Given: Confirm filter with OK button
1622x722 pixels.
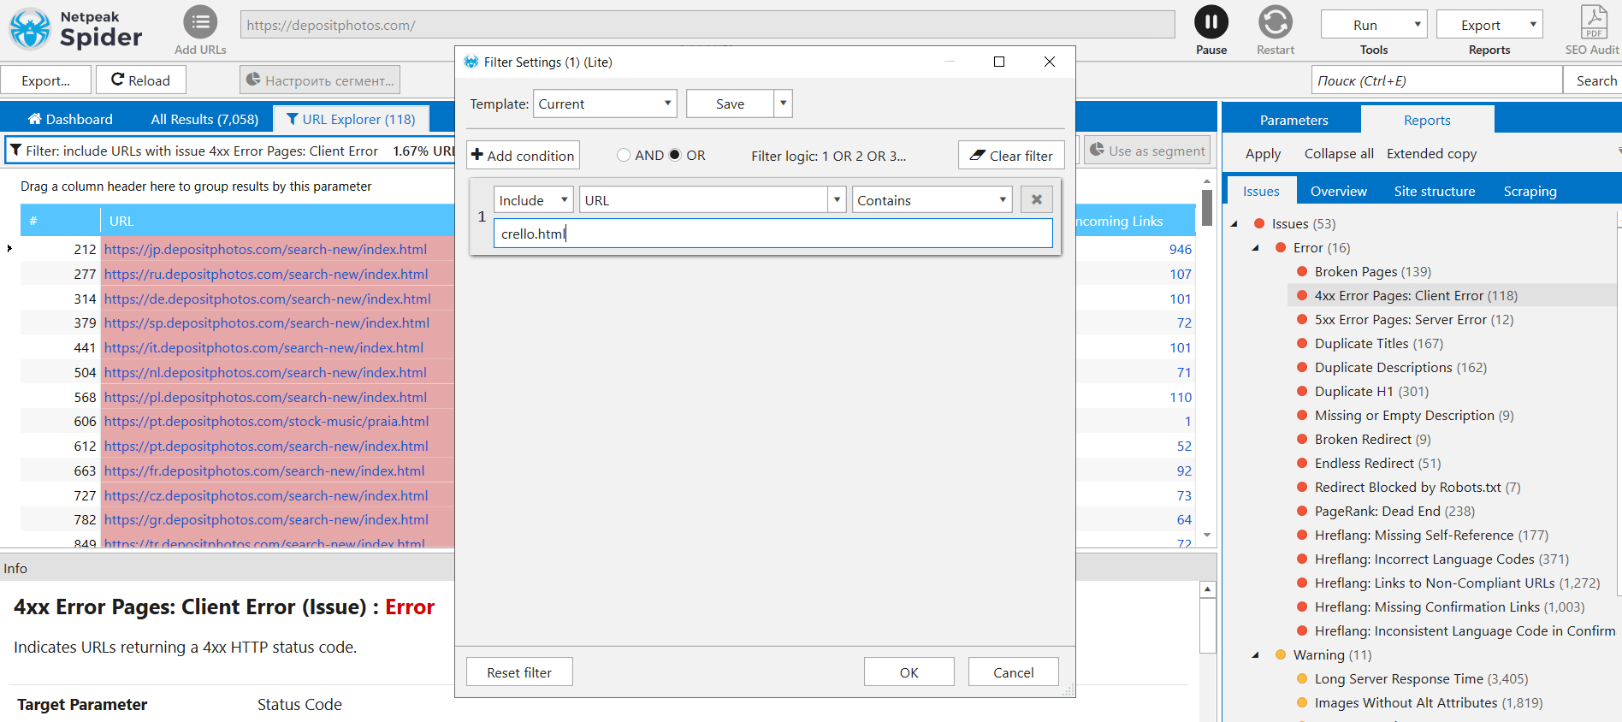Looking at the screenshot, I should 909,672.
